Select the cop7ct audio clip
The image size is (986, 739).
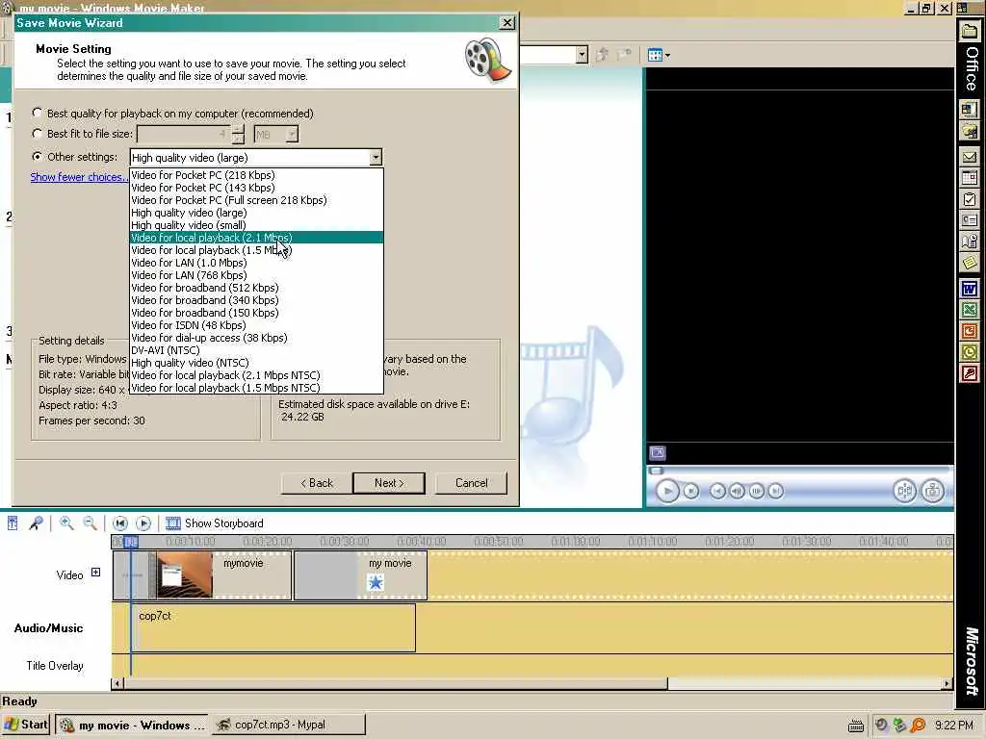(272, 627)
